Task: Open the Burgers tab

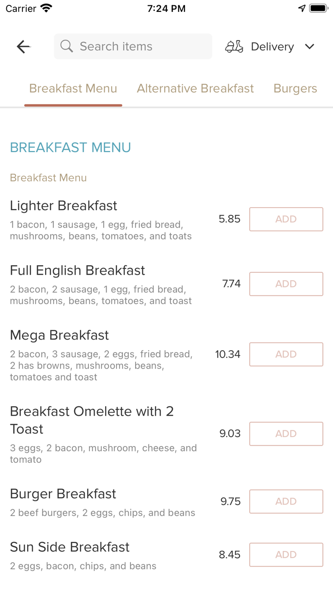Action: [x=295, y=88]
